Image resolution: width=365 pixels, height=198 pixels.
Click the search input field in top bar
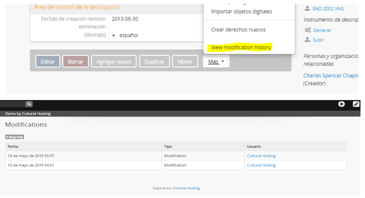coord(13,104)
